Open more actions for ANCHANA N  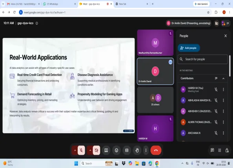[x=223, y=133]
